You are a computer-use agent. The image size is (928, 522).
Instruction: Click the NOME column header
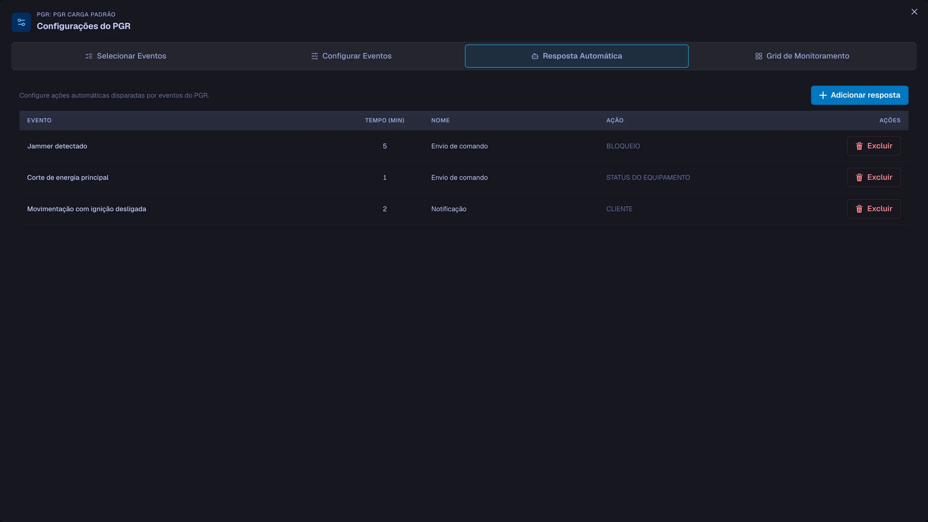pyautogui.click(x=440, y=120)
